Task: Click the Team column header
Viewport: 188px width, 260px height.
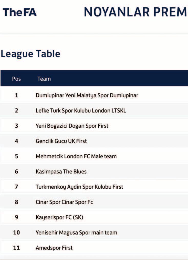Action: click(x=44, y=79)
